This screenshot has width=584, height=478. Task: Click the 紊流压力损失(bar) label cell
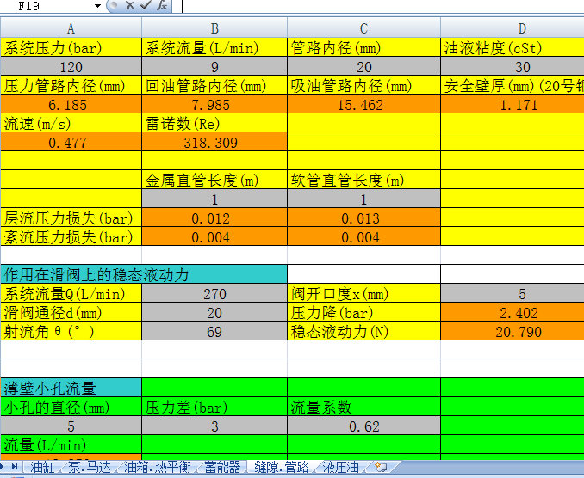coord(71,237)
